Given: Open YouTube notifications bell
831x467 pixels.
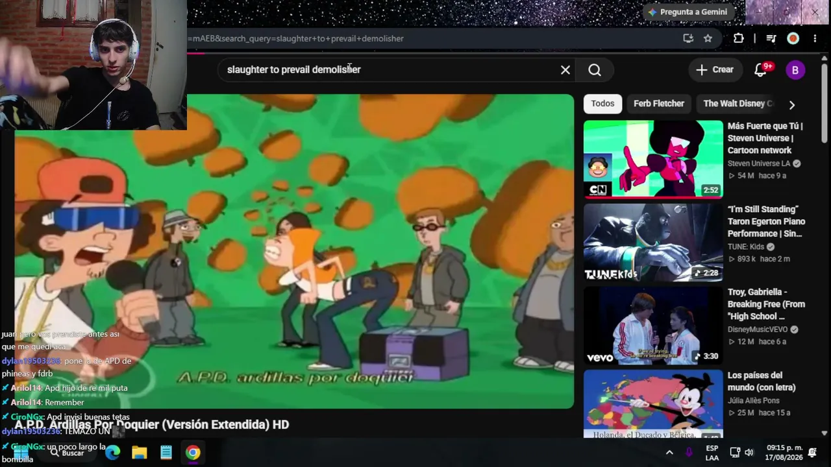Looking at the screenshot, I should [x=761, y=70].
